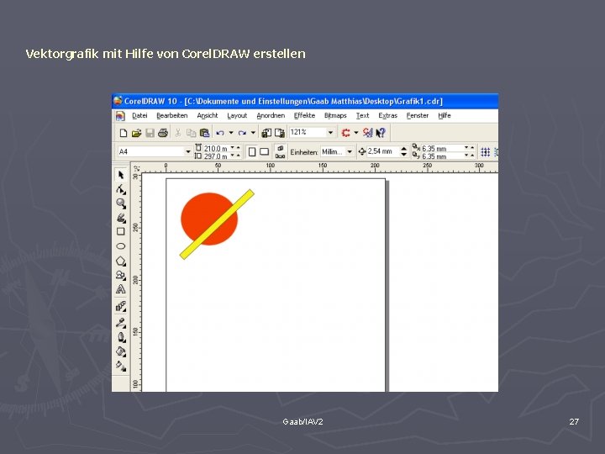Open the Anordnen menu
The height and width of the screenshot is (454, 605).
(271, 115)
